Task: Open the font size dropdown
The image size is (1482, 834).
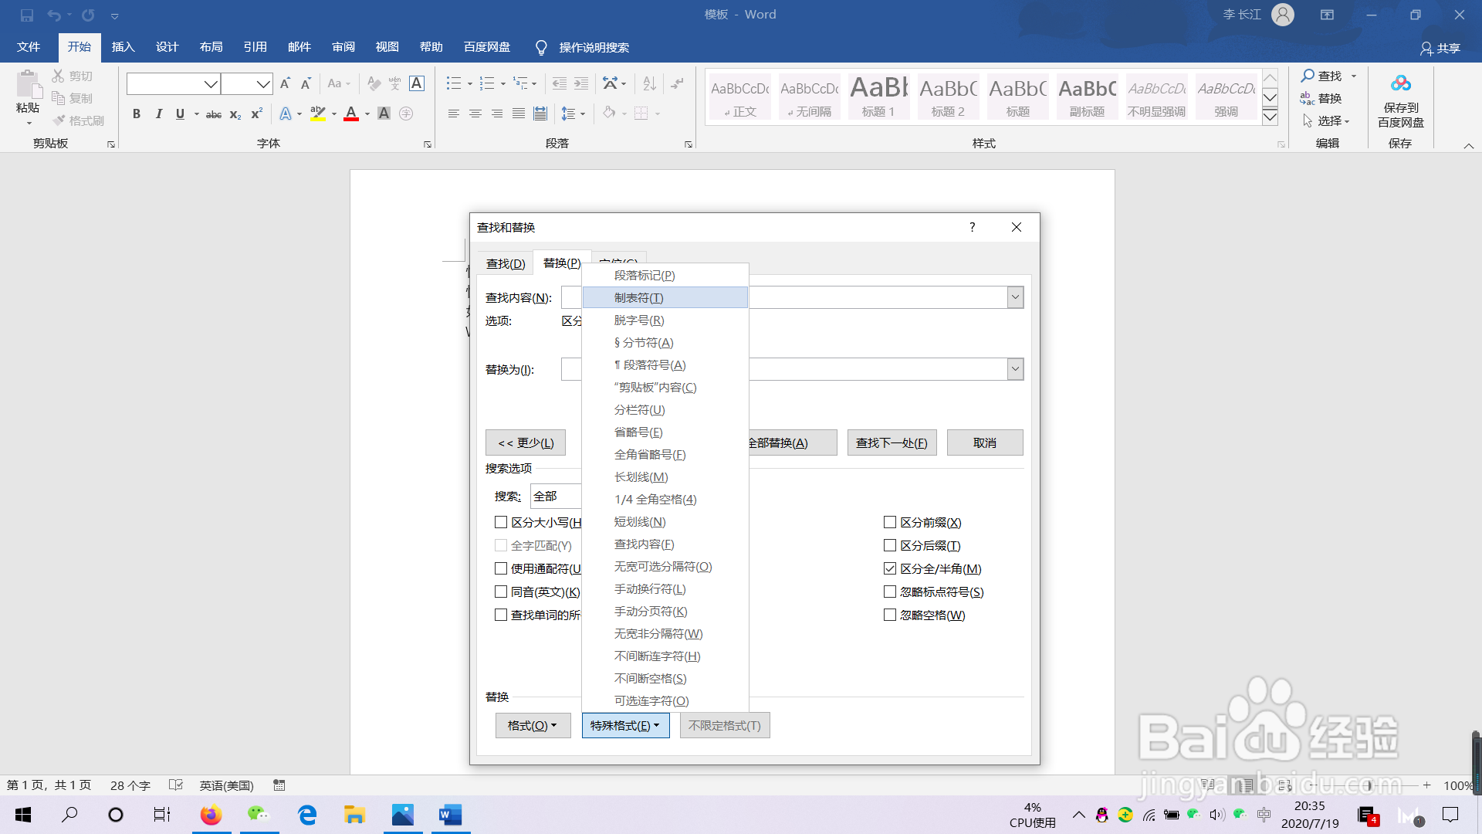Action: click(264, 83)
